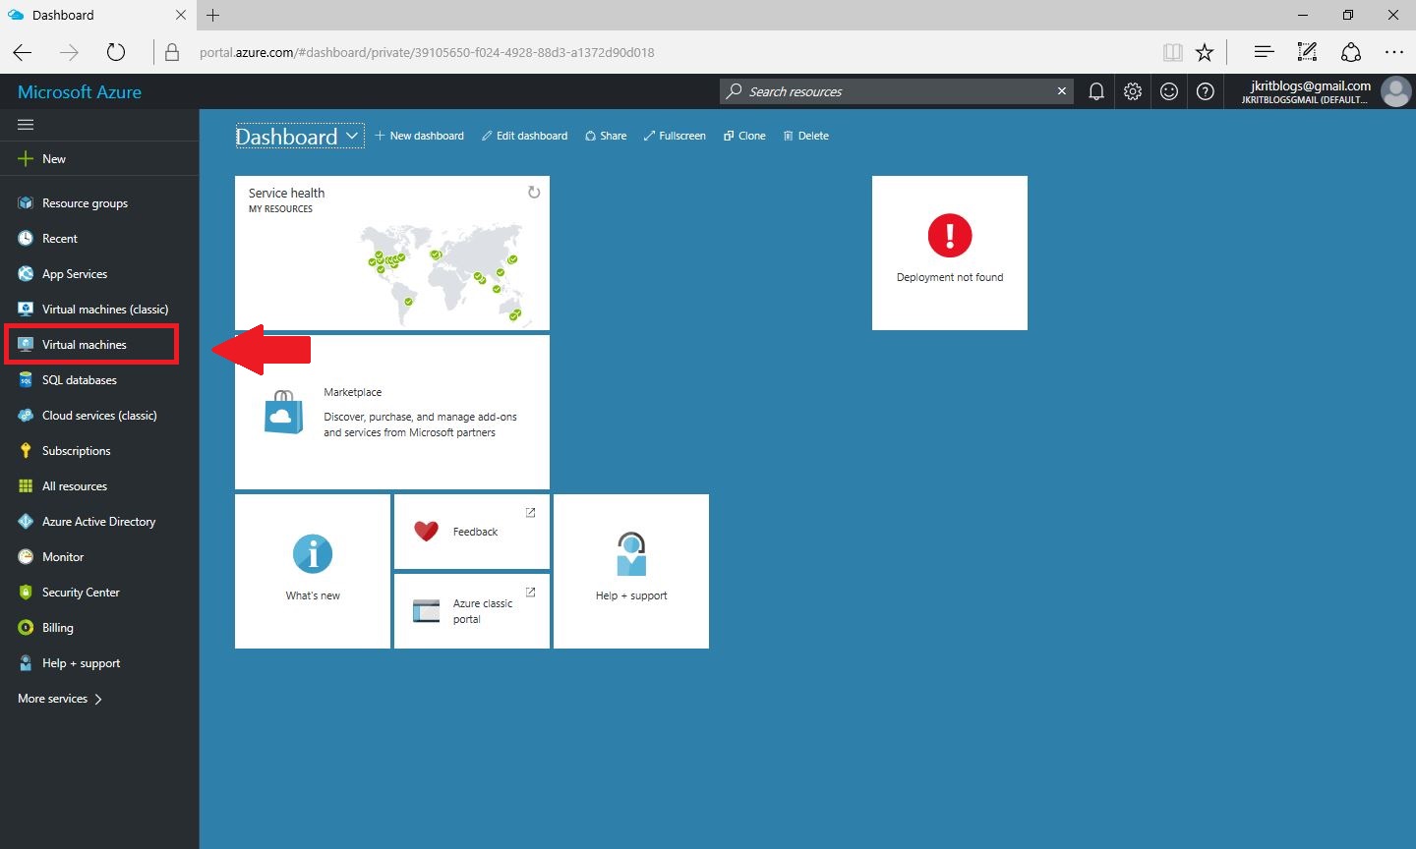Open browser reading view
The height and width of the screenshot is (849, 1416).
(x=1172, y=52)
